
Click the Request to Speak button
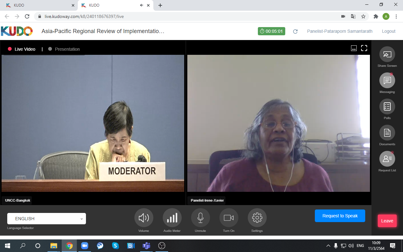pyautogui.click(x=340, y=216)
